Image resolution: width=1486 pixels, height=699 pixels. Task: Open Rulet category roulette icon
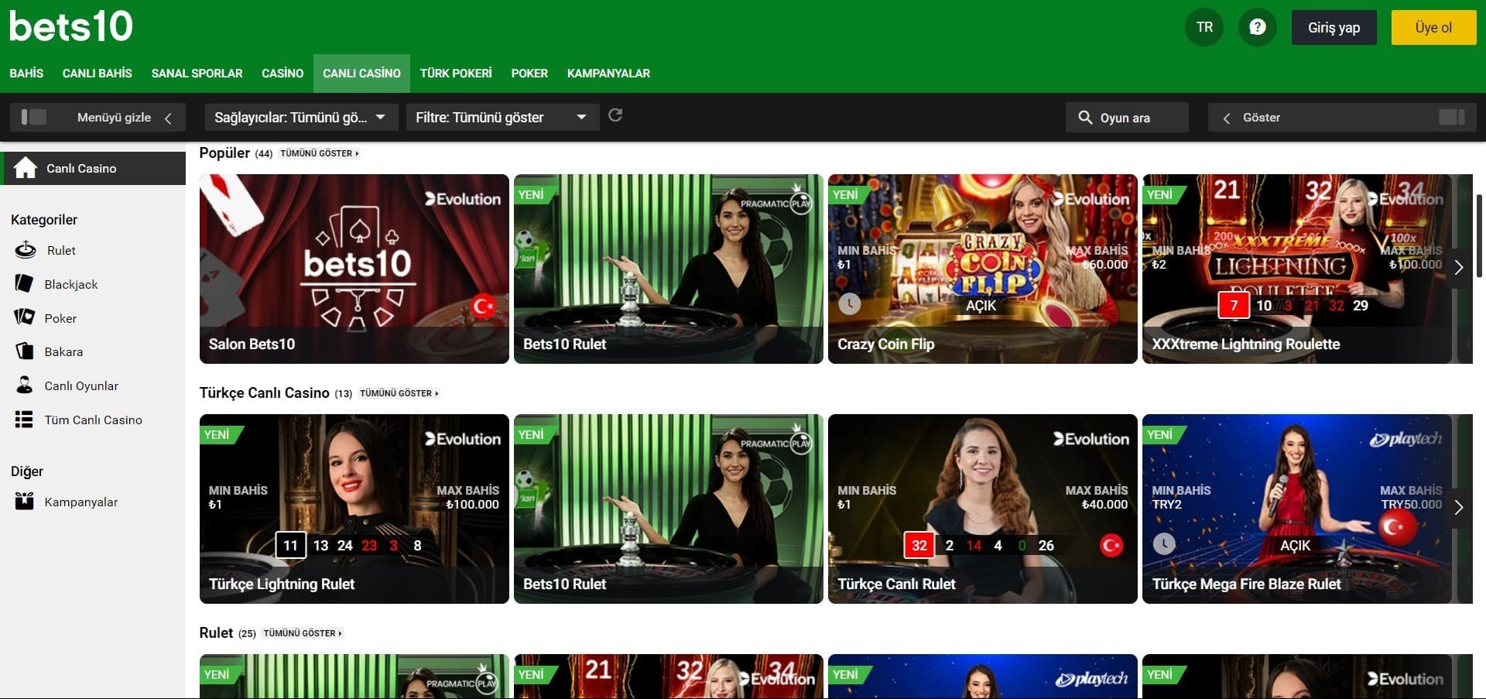coord(26,250)
